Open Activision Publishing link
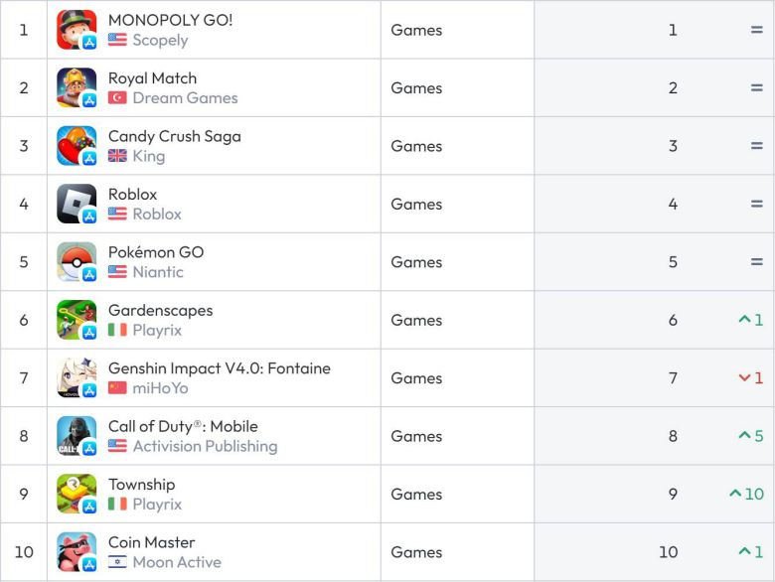This screenshot has width=775, height=582. click(205, 446)
